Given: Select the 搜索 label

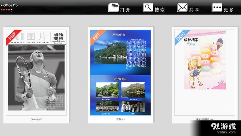Looking at the screenshot, I should pyautogui.click(x=160, y=10).
